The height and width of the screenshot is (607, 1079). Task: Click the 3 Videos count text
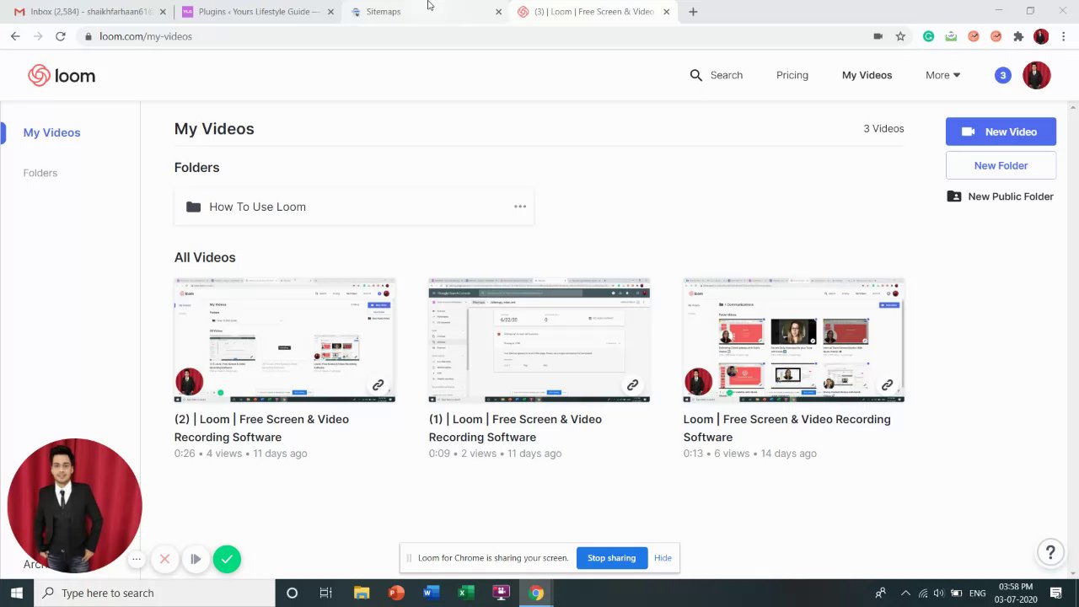click(x=883, y=129)
